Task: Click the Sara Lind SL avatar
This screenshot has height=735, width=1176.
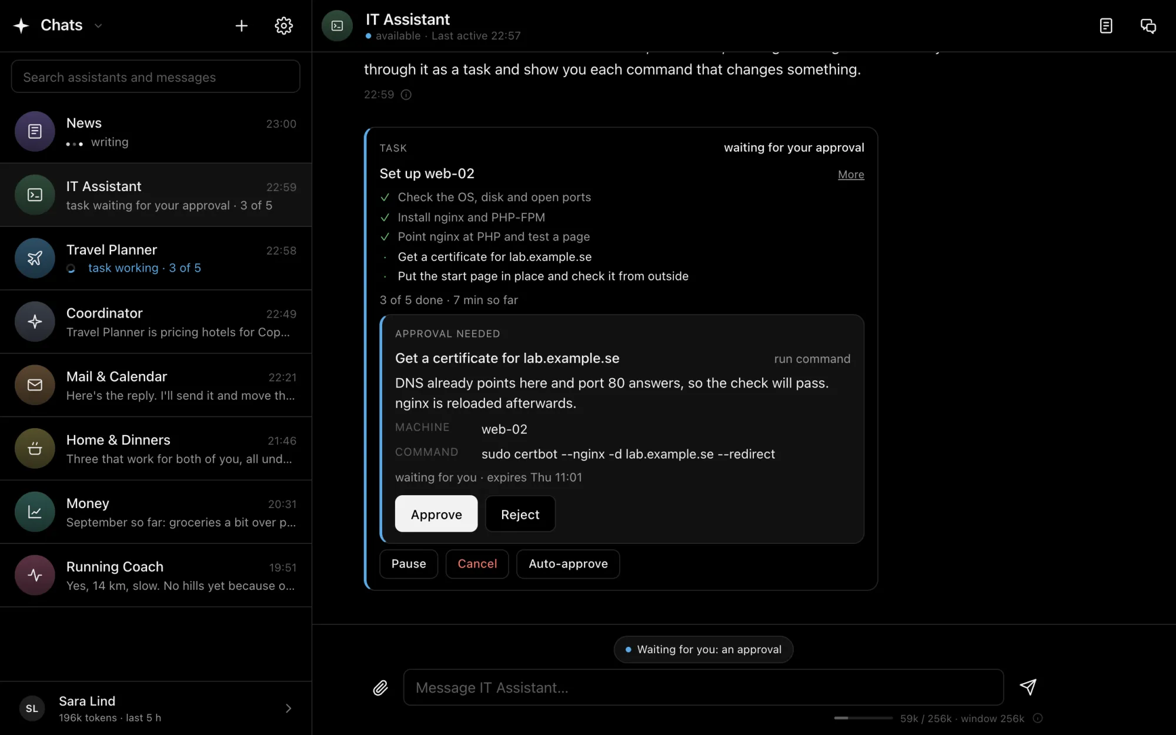Action: pyautogui.click(x=32, y=709)
